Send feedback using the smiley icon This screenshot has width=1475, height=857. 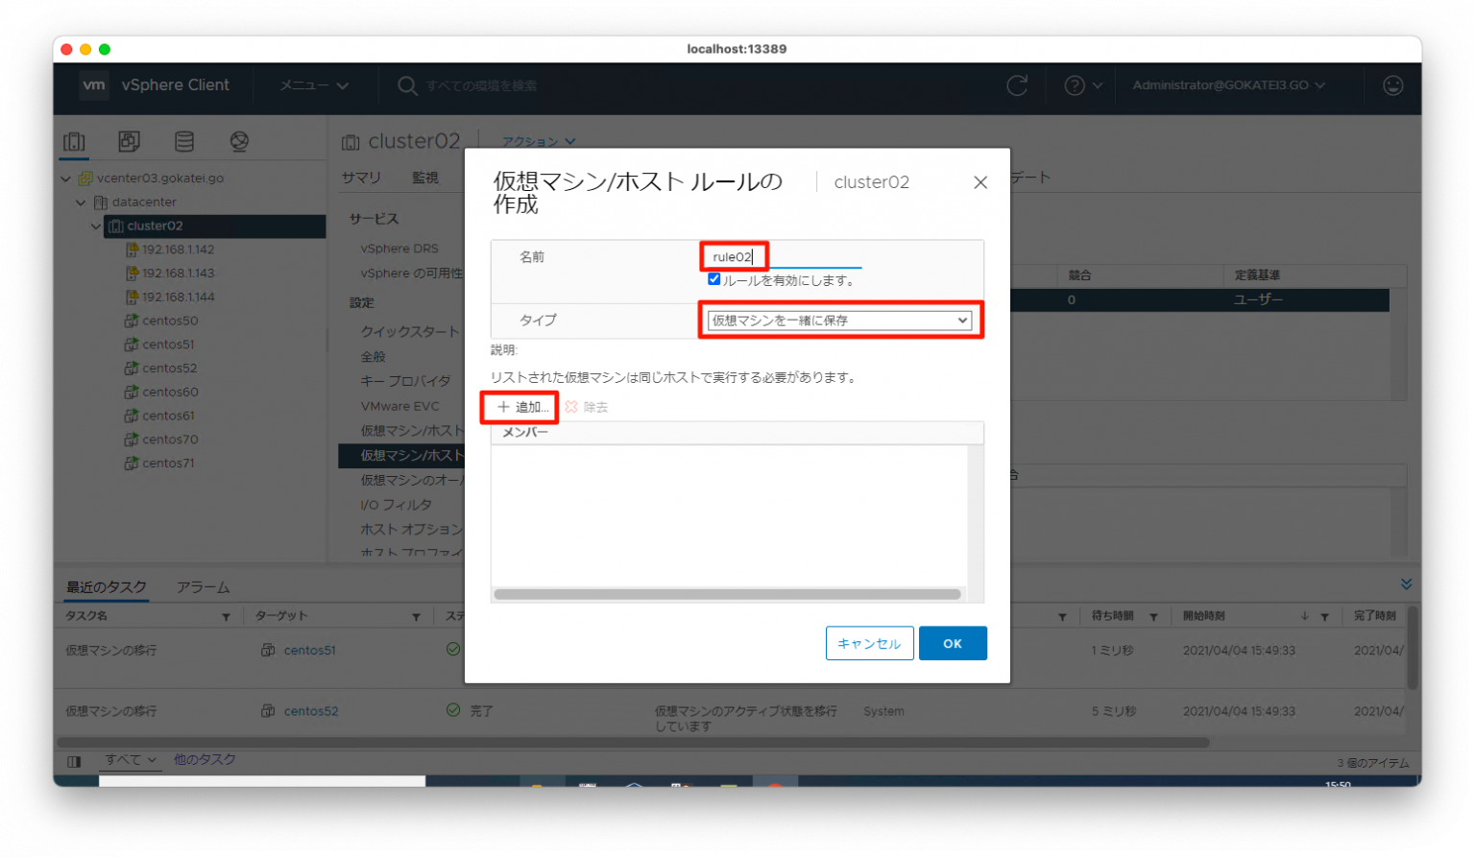(1393, 85)
